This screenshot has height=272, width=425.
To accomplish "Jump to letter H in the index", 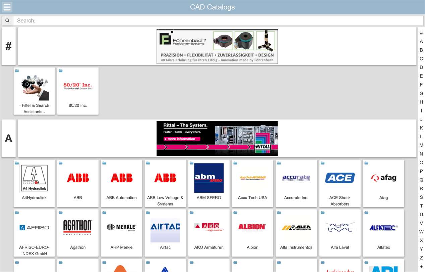I will point(421,102).
